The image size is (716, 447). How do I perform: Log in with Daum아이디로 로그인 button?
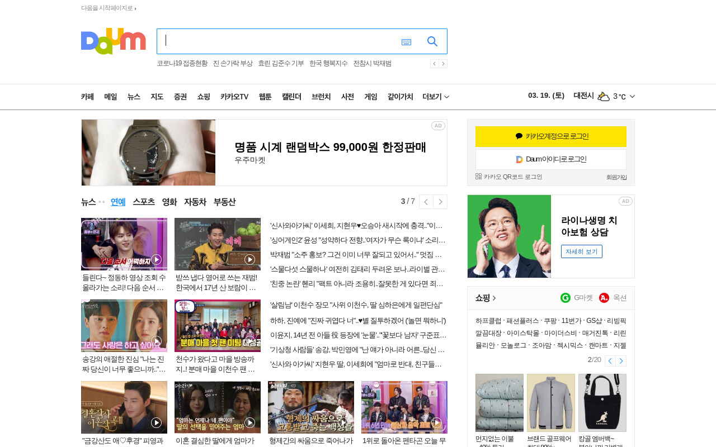[551, 159]
